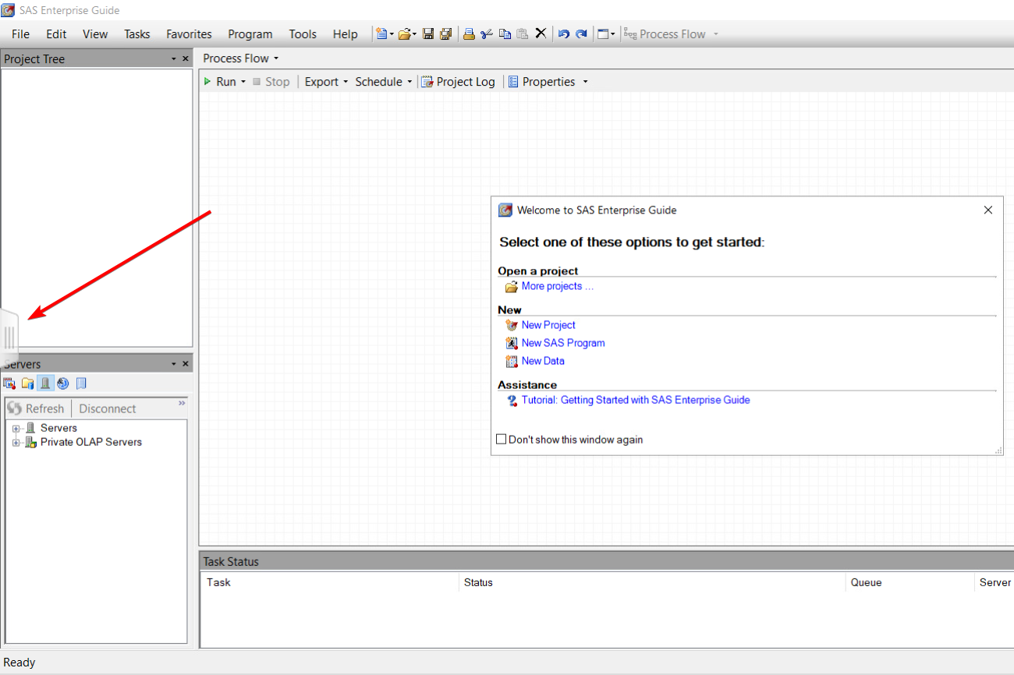Open the Run dropdown arrow
Image resolution: width=1014 pixels, height=675 pixels.
243,82
